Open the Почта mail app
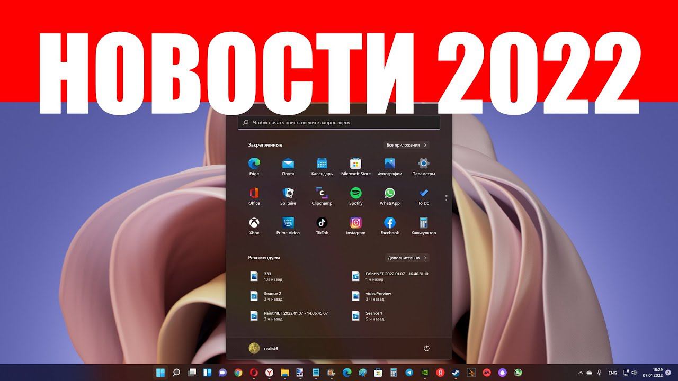Screen dimensions: 678x381 point(288,166)
